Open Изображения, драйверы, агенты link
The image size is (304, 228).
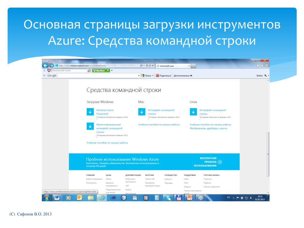[x=208, y=128]
